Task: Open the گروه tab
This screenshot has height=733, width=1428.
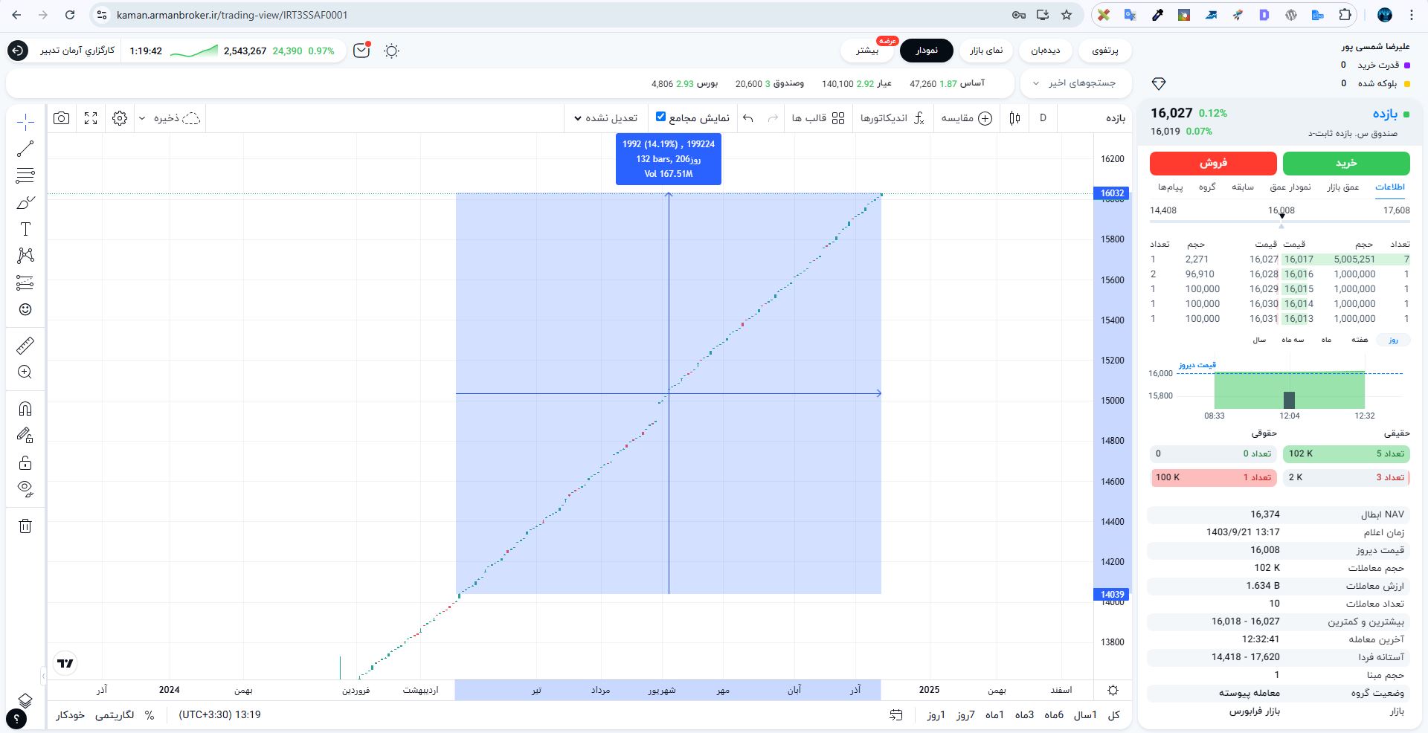Action: pos(1207,187)
